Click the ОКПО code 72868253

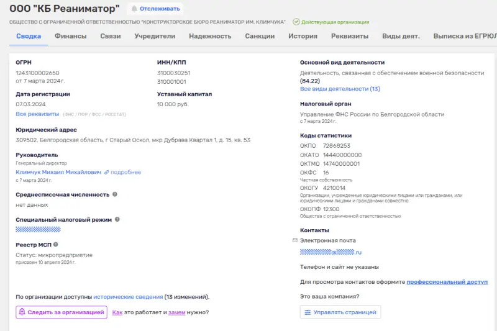[337, 146]
